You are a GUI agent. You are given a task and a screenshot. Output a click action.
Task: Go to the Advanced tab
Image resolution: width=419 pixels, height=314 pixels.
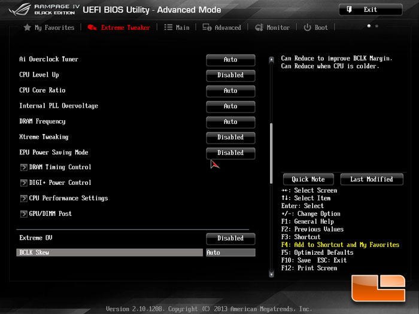pyautogui.click(x=221, y=28)
